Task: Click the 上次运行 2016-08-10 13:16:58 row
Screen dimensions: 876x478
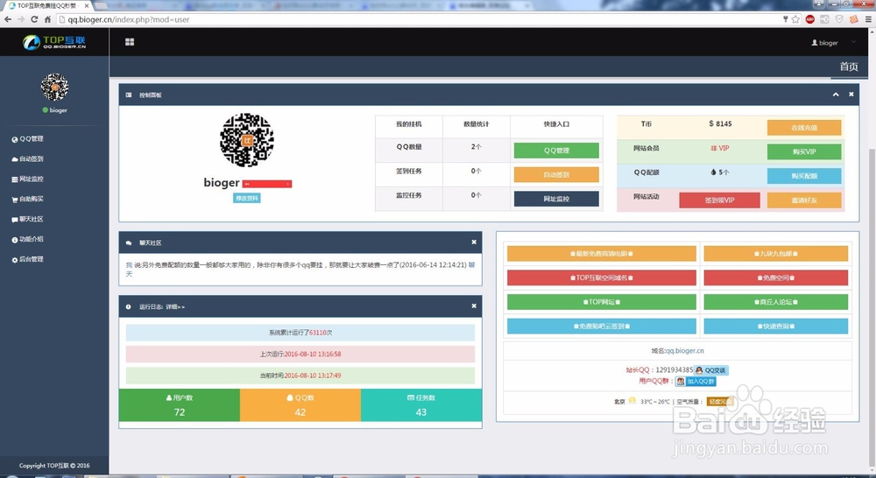Action: coord(300,354)
